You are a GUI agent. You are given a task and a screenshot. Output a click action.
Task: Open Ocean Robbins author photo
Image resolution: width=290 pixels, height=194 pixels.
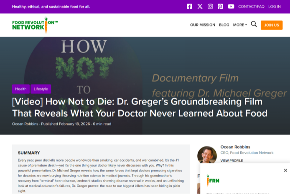[x=207, y=155]
